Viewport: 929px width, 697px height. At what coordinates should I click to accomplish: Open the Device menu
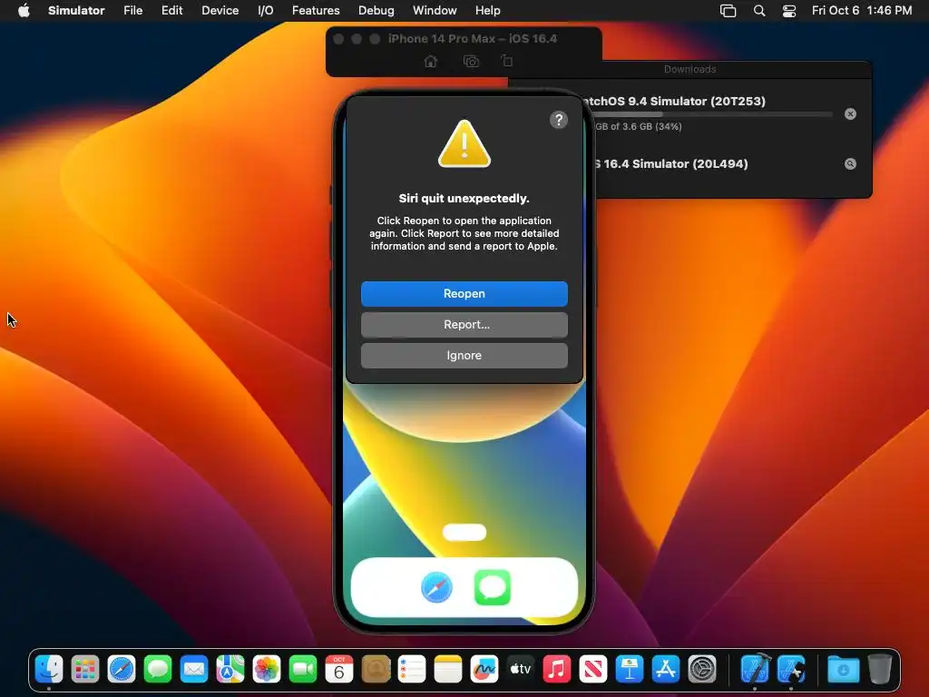click(x=220, y=11)
